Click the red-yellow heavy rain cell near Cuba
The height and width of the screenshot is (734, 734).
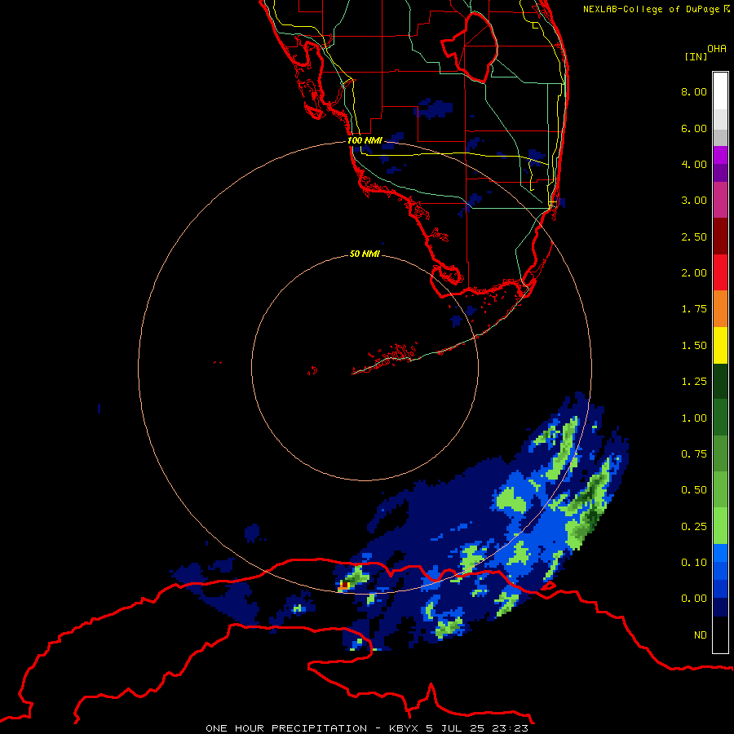344,585
